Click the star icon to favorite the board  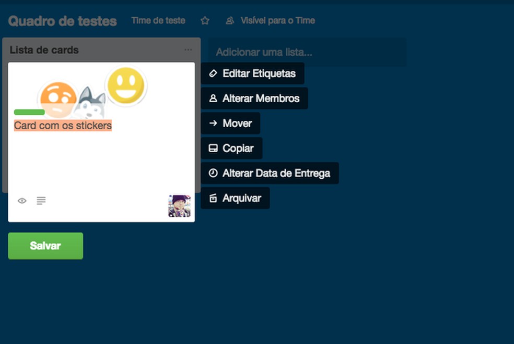pyautogui.click(x=204, y=20)
